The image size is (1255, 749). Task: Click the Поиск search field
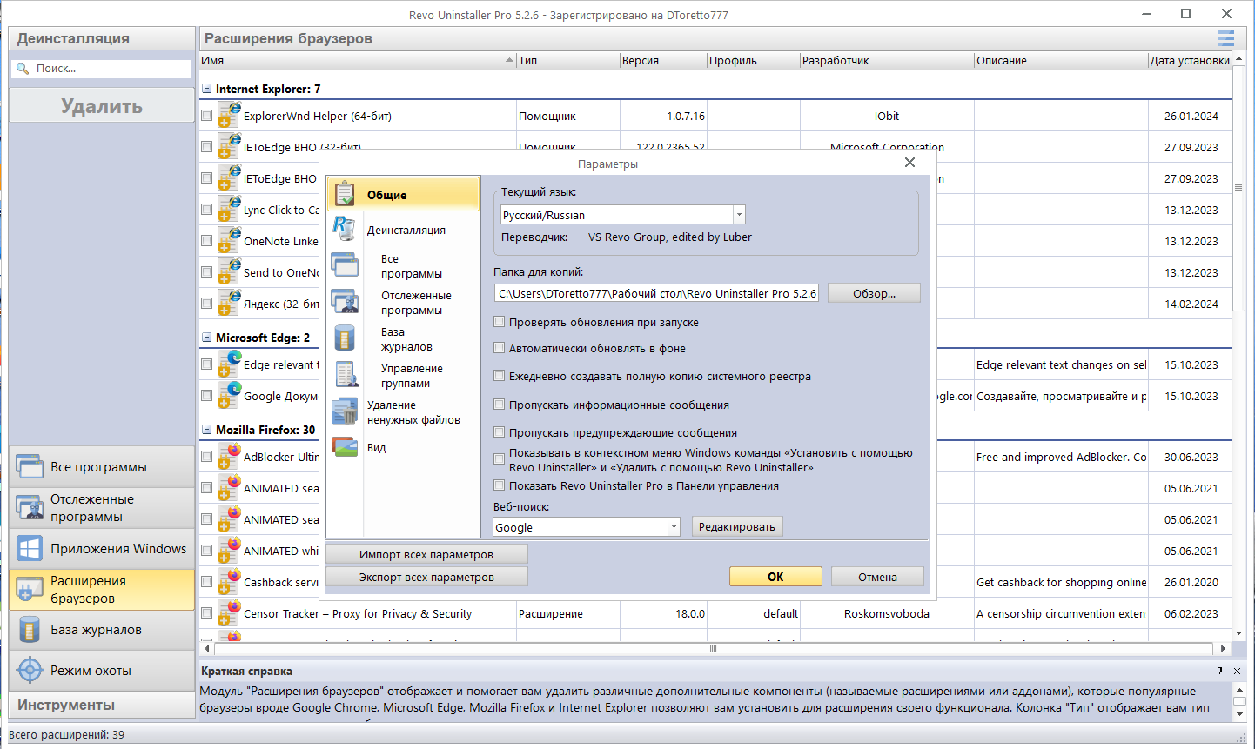click(x=102, y=69)
